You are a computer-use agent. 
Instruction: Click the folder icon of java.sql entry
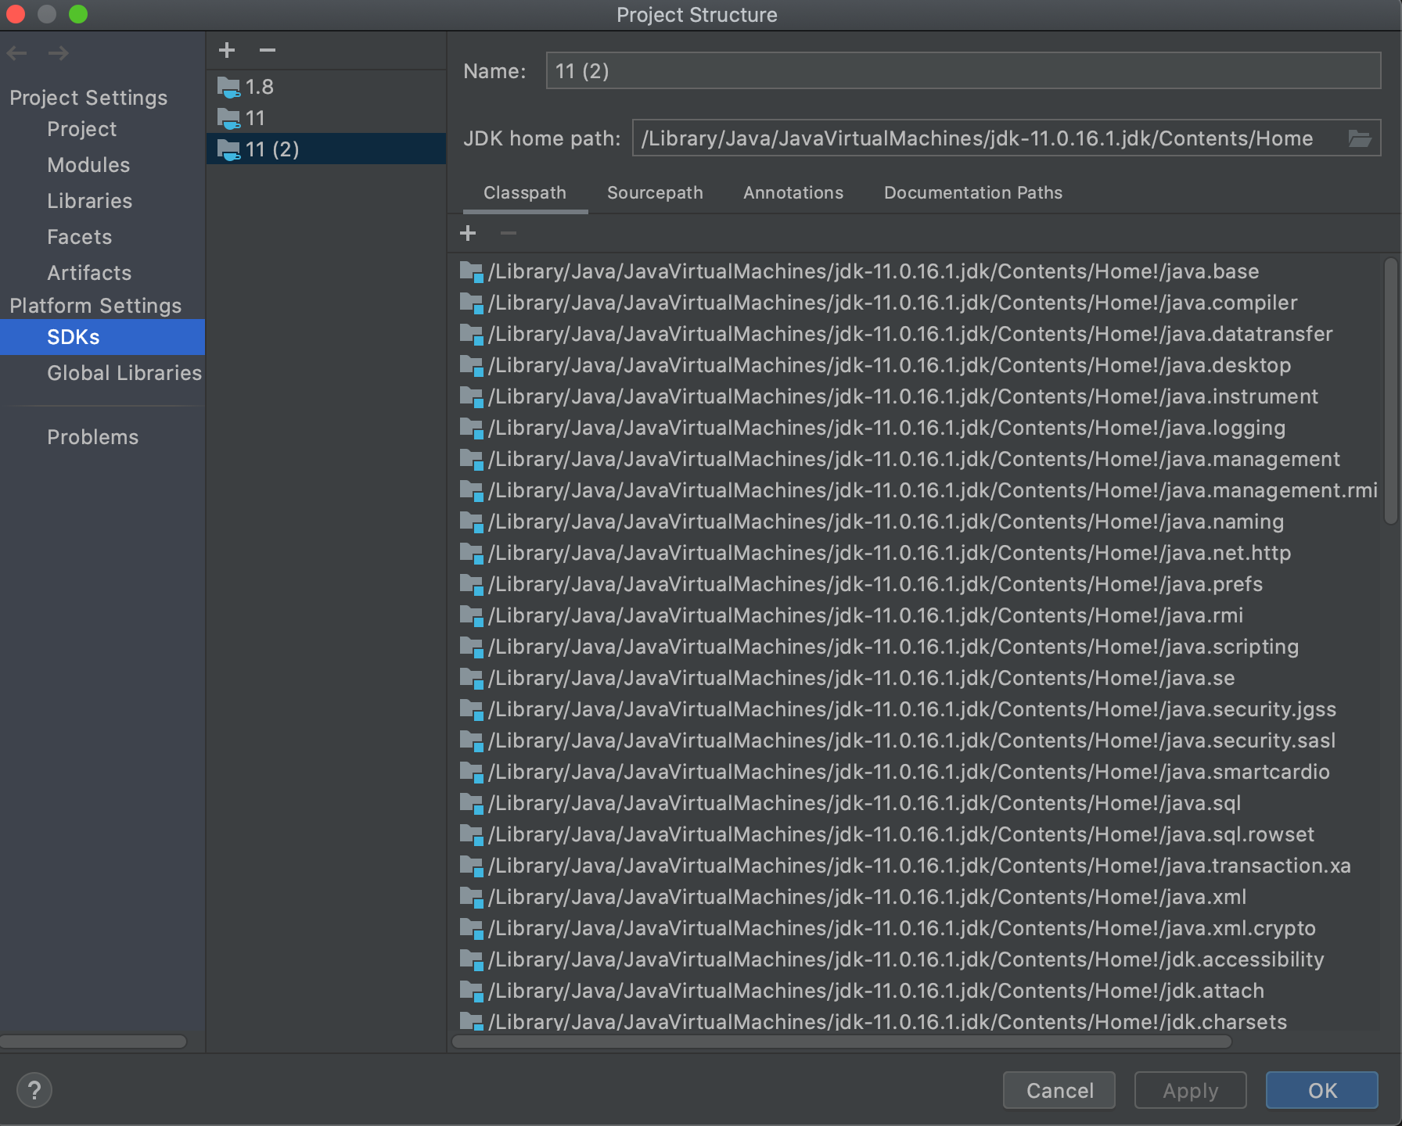click(471, 804)
